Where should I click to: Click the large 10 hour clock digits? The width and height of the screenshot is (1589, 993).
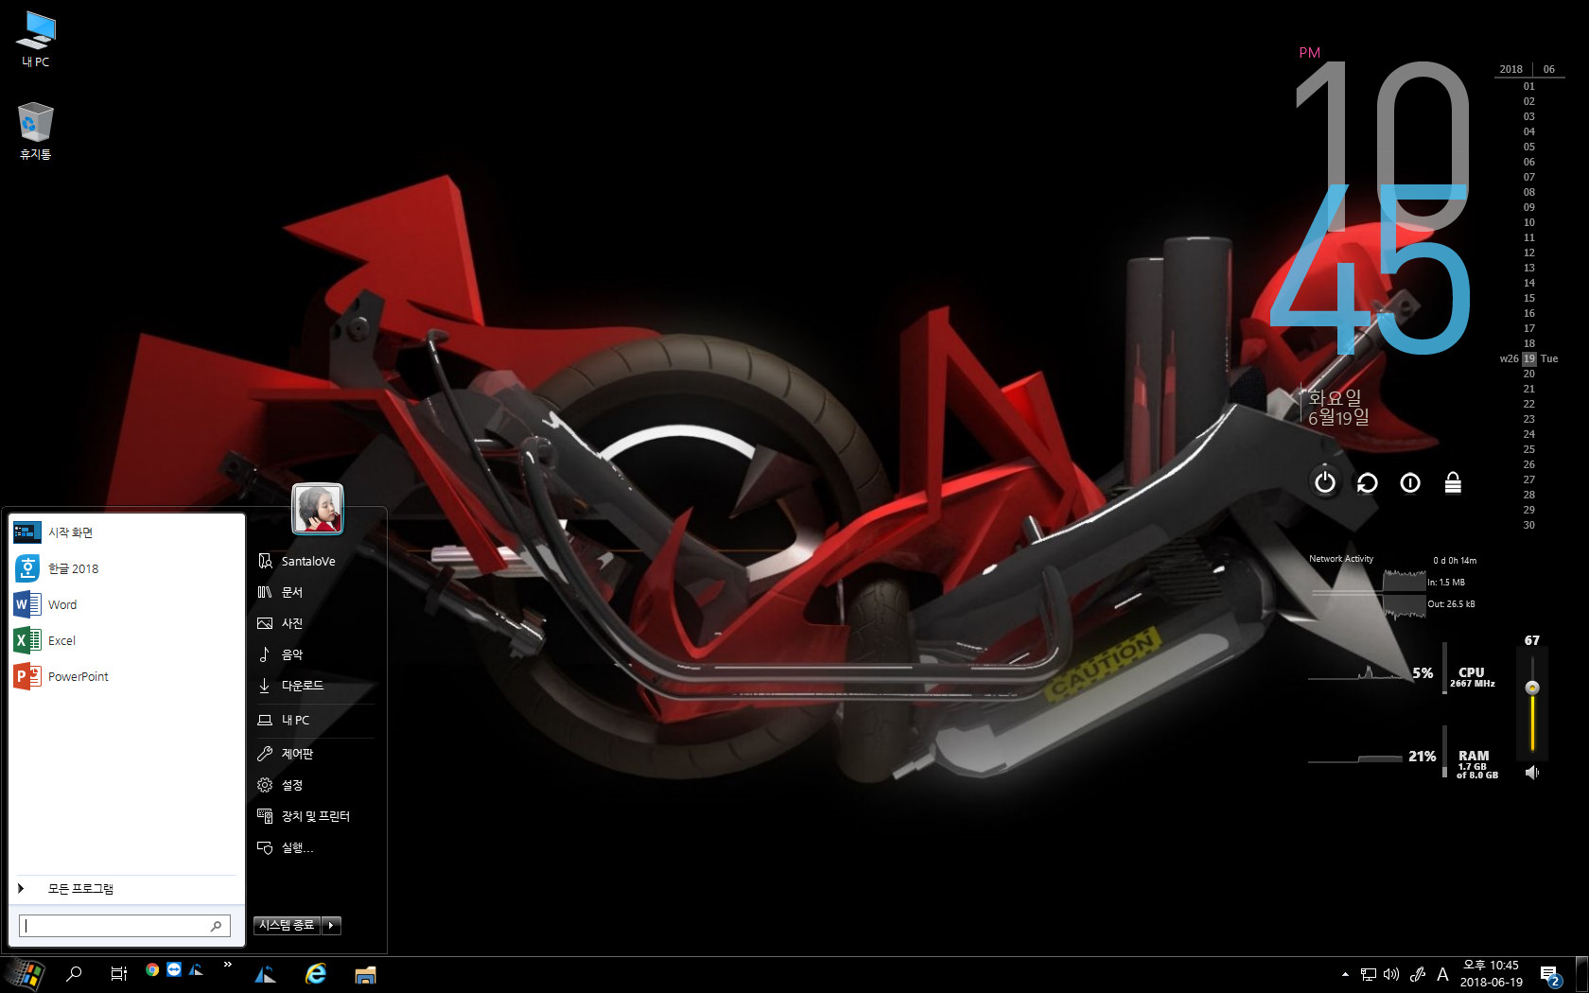tap(1382, 147)
